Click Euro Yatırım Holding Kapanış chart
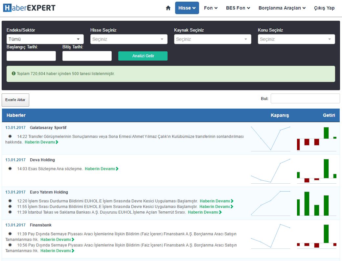The image size is (342, 261). (270, 203)
